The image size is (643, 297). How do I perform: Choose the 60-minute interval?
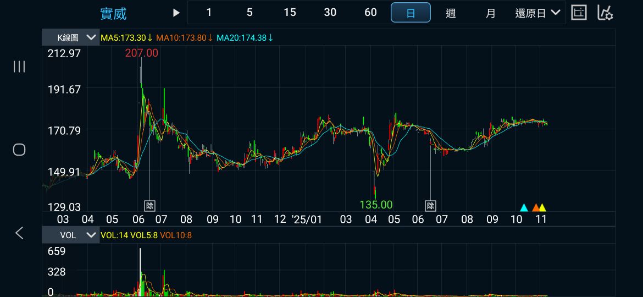tap(370, 13)
